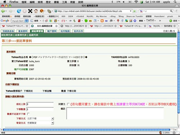Open the 站內公告 page tab
180x135 pixels.
[78, 31]
